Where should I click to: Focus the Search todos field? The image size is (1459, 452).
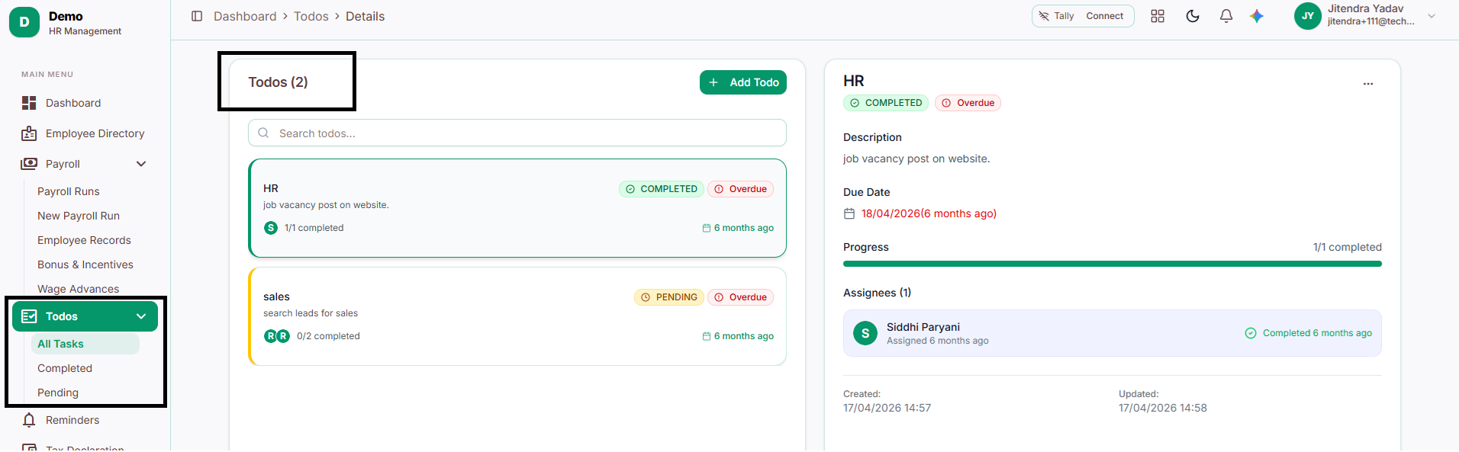[517, 133]
